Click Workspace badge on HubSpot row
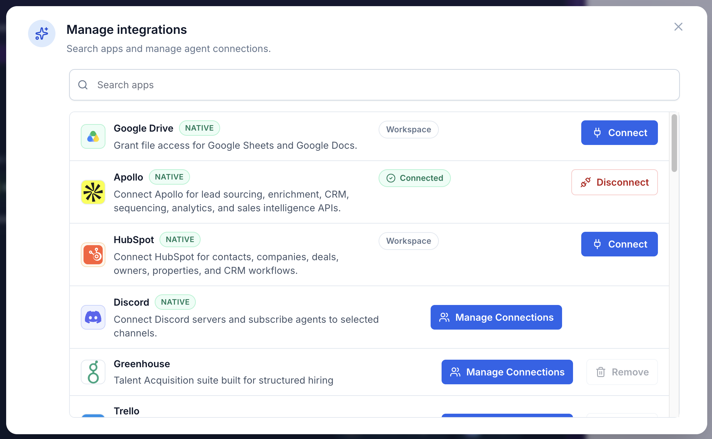 tap(408, 241)
